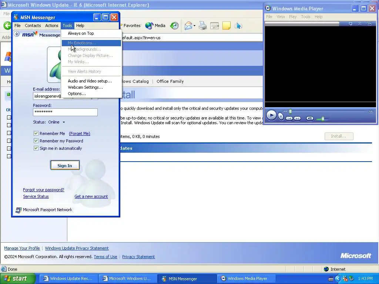This screenshot has height=284, width=379.
Task: Click Manage Your Profile link
Action: click(x=22, y=248)
